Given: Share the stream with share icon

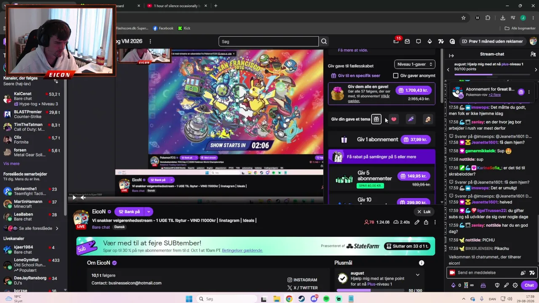Looking at the screenshot, I should pyautogui.click(x=426, y=222).
